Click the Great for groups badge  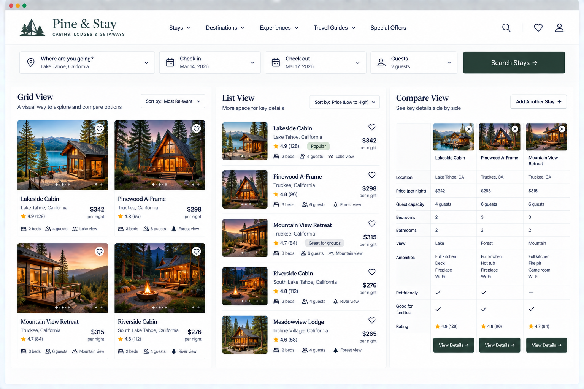point(325,243)
